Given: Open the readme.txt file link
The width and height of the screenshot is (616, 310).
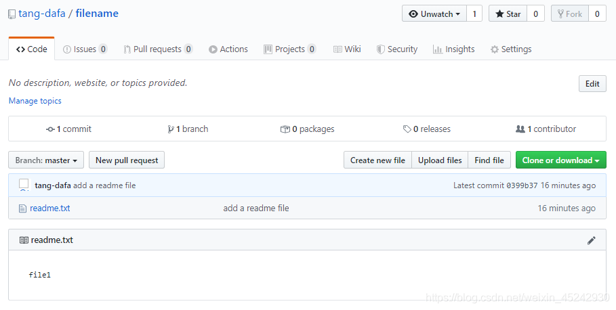Looking at the screenshot, I should click(50, 208).
